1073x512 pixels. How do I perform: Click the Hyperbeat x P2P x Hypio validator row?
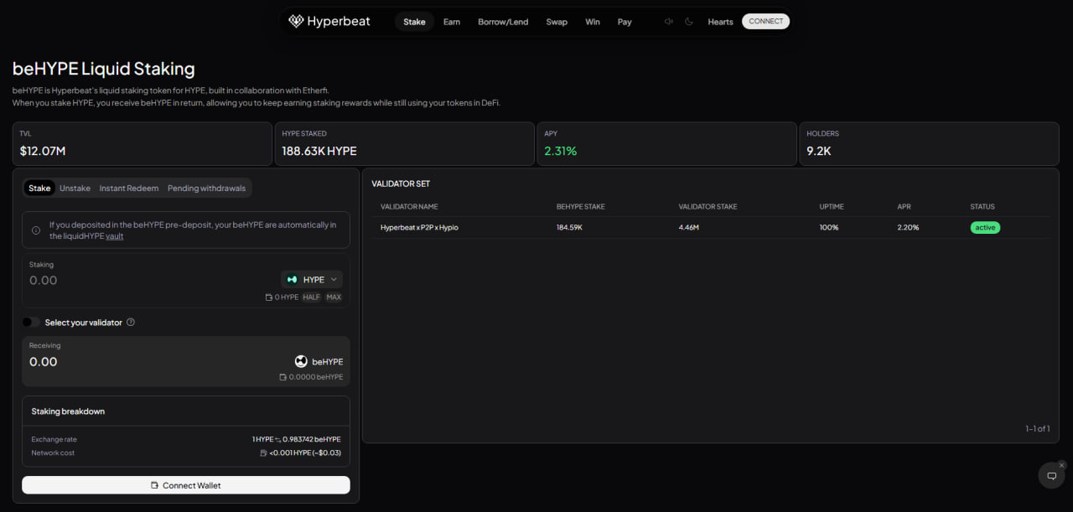pos(710,227)
